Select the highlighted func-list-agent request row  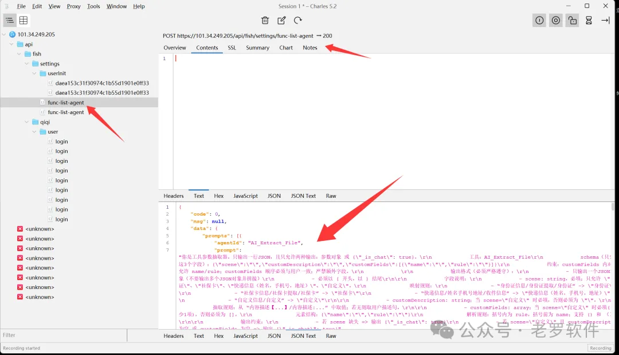click(79, 103)
